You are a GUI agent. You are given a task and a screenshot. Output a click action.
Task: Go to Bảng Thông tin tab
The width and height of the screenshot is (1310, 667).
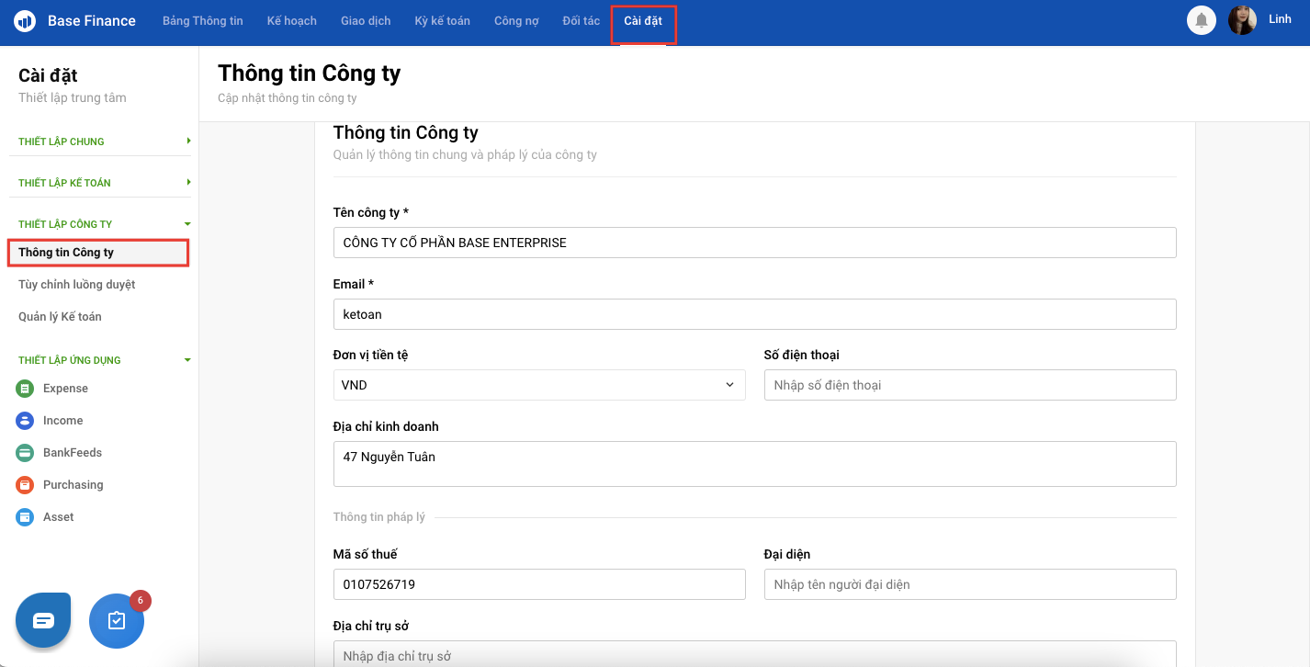(203, 21)
